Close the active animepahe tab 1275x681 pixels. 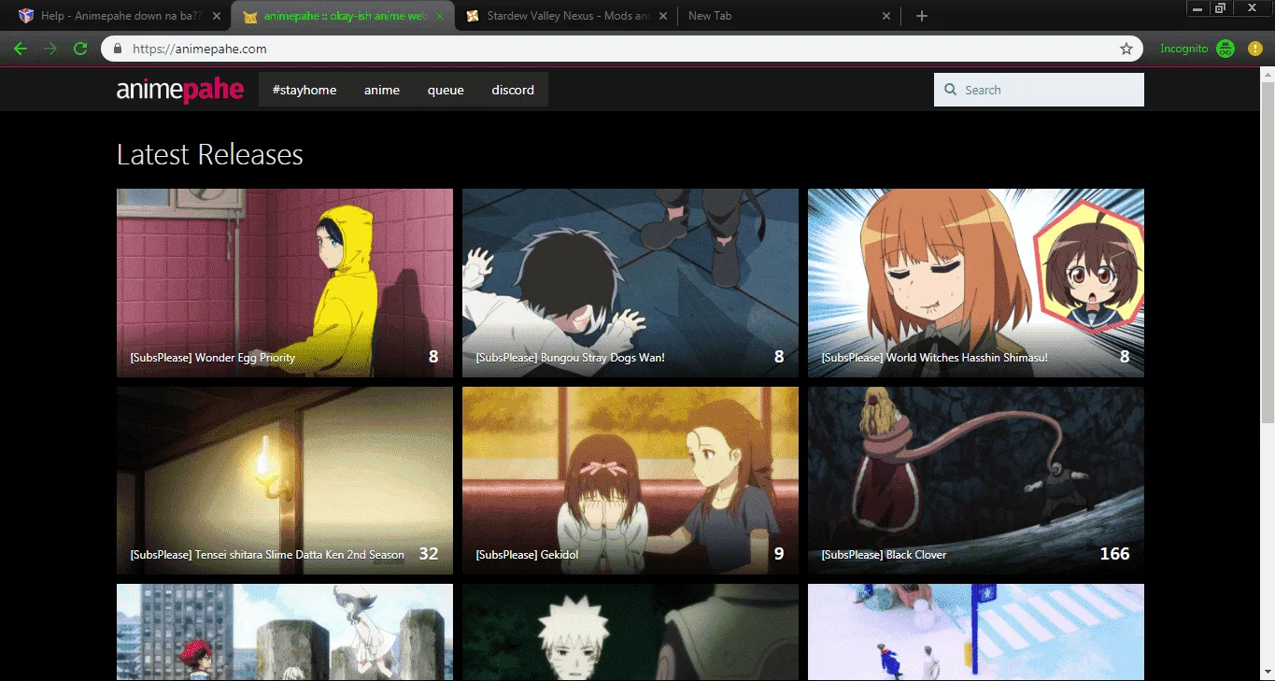[440, 16]
